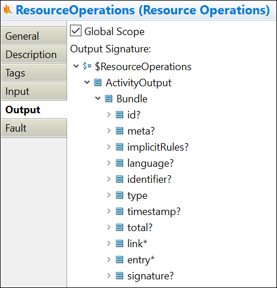
Task: Expand the identifier? node
Action: pos(109,179)
